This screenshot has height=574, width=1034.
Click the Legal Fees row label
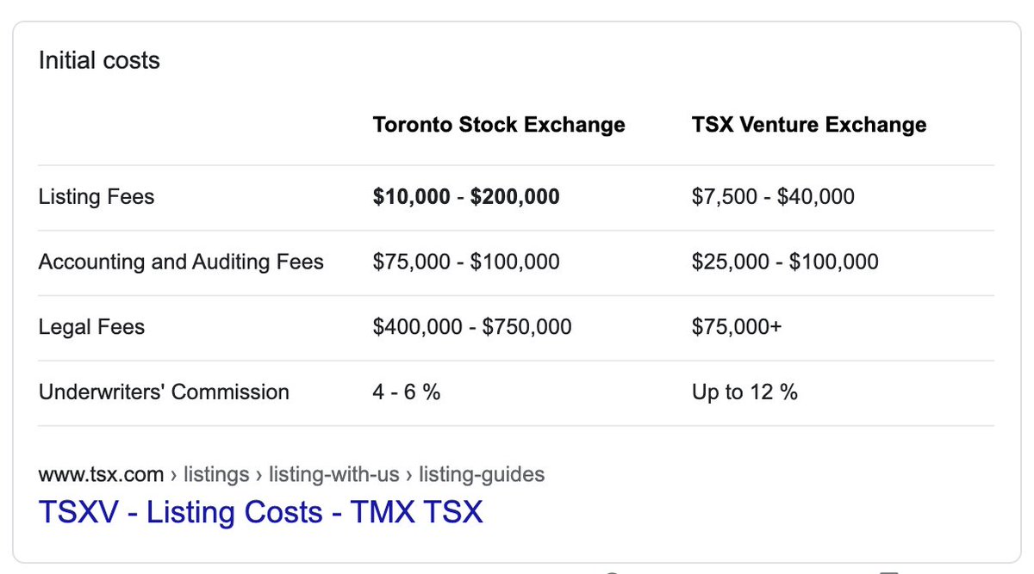[91, 327]
